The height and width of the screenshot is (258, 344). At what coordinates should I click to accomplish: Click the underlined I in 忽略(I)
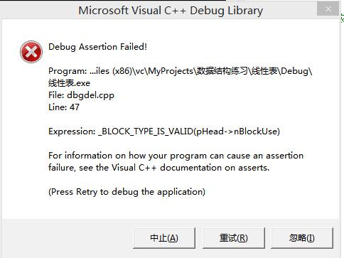point(311,238)
